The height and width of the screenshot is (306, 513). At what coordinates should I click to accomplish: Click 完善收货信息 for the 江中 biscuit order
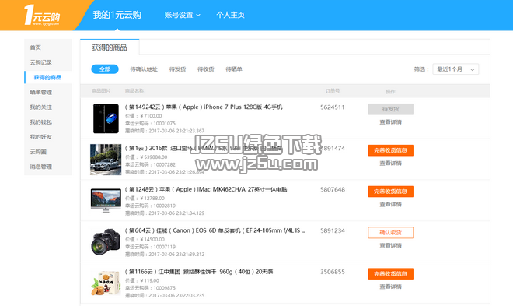[391, 274]
